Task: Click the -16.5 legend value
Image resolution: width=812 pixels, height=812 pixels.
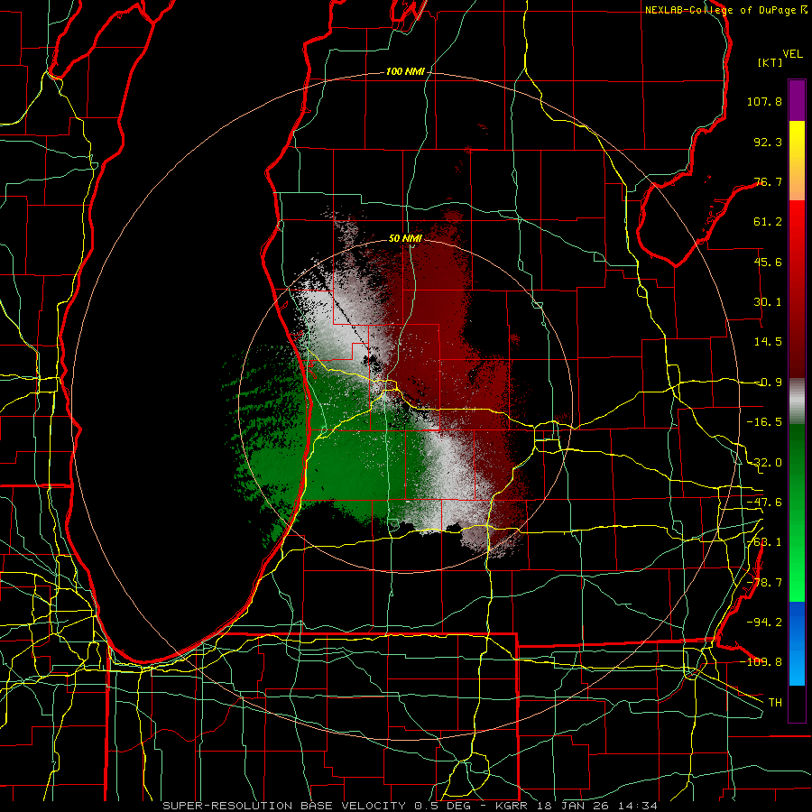Action: click(x=764, y=422)
